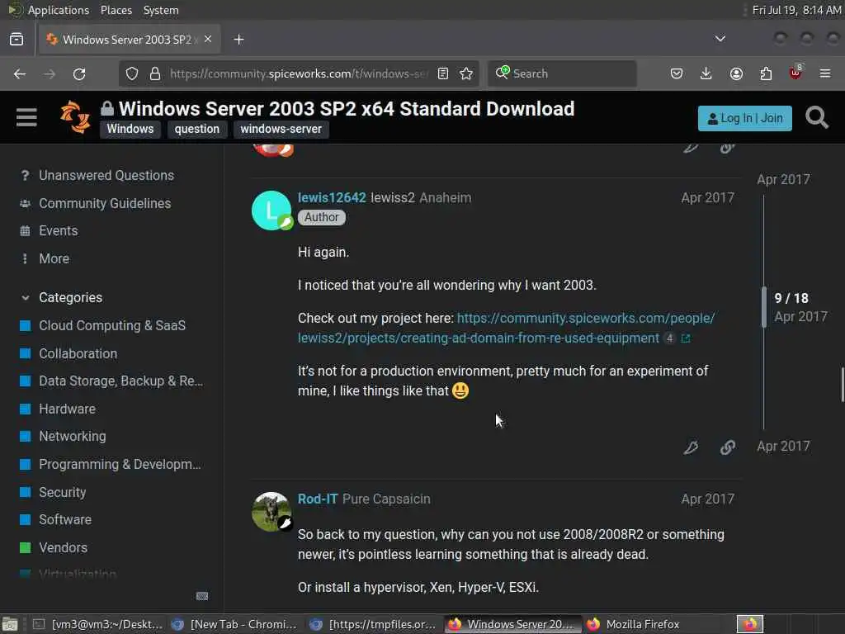Open Programming & Development category
This screenshot has height=634, width=845.
pyautogui.click(x=120, y=464)
